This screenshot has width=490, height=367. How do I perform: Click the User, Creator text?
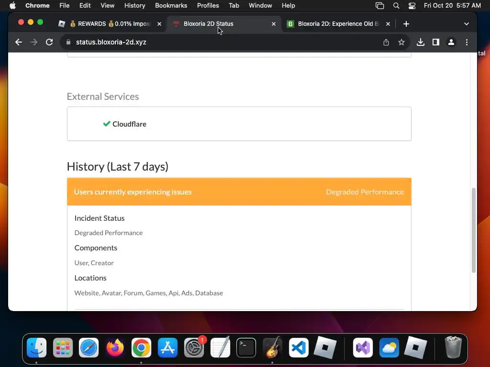point(94,263)
